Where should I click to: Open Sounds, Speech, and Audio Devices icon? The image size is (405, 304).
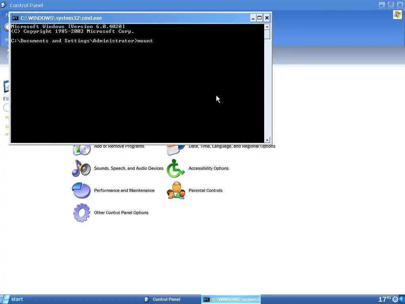click(81, 168)
